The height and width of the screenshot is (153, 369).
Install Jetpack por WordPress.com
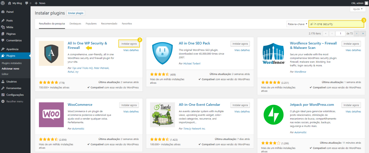pos(351,105)
